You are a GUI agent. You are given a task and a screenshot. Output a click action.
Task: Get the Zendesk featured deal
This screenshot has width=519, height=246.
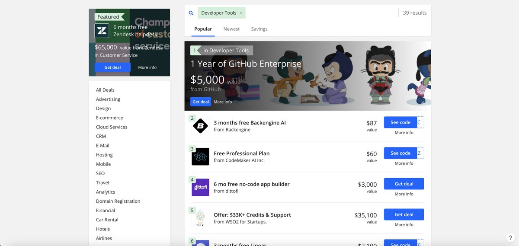click(x=112, y=67)
